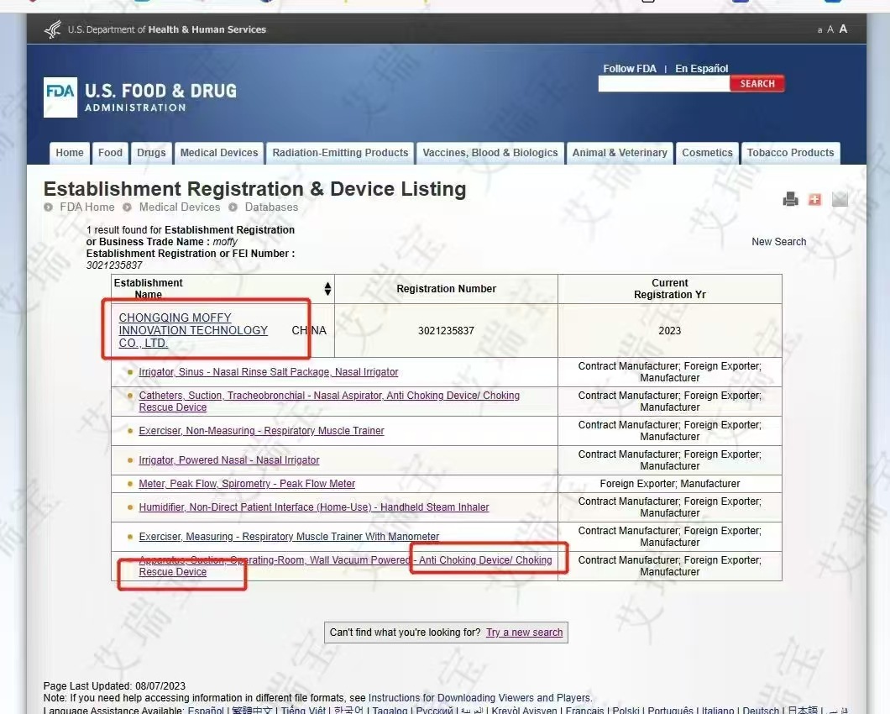Image resolution: width=890 pixels, height=714 pixels.
Task: Click New Search link
Action: (x=779, y=242)
